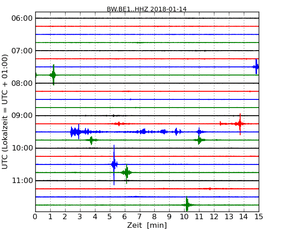Click the 07:00 time axis label
The image size is (294, 235).
[x=22, y=51]
